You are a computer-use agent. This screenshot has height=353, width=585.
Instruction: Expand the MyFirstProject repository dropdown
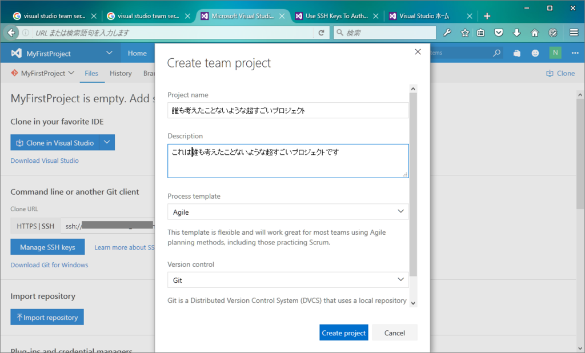pos(71,73)
